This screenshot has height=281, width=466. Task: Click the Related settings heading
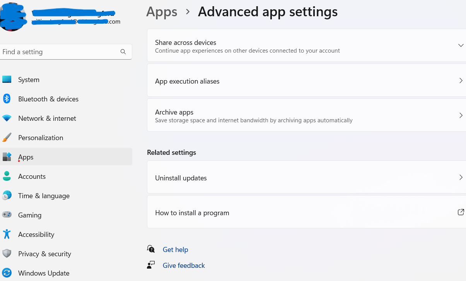(171, 152)
